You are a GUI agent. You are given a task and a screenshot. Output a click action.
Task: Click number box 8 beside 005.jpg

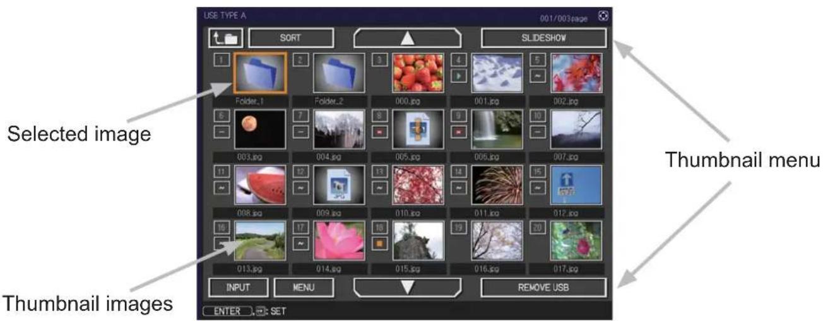[x=380, y=117]
